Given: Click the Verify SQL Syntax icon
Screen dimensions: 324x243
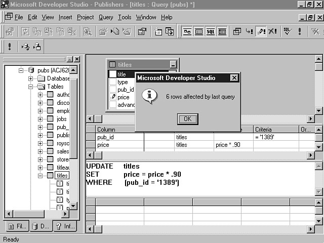Looking at the screenshot, I should (287, 31).
